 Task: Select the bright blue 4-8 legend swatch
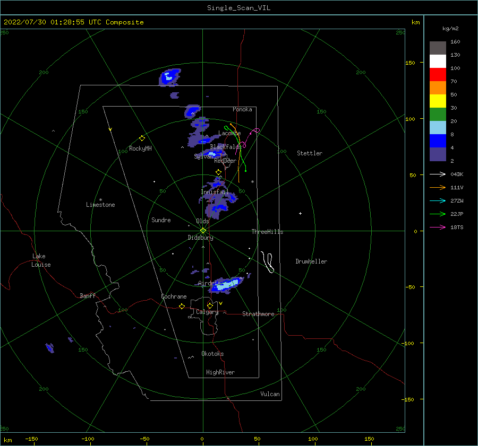(x=438, y=141)
